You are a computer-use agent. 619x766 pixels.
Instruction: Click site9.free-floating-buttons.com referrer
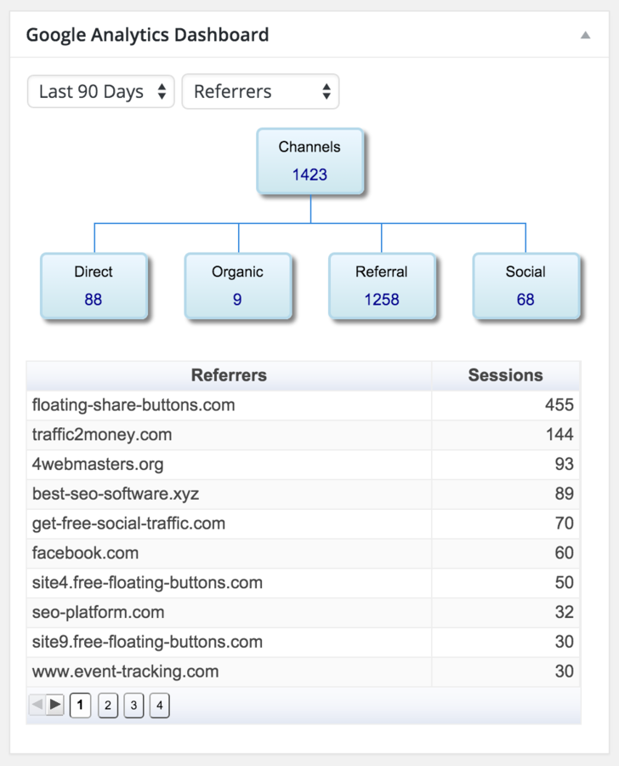[x=147, y=642]
